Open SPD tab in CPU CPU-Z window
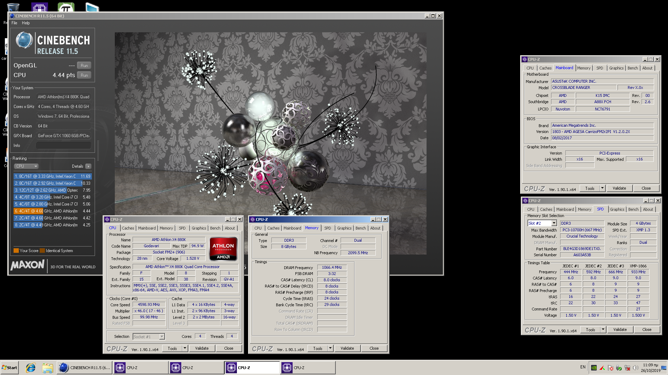 coord(182,228)
